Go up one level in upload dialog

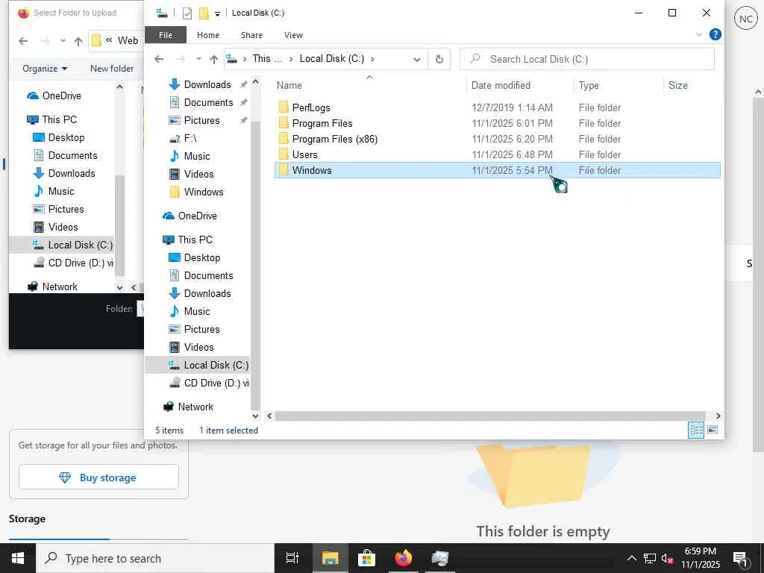pyautogui.click(x=78, y=41)
